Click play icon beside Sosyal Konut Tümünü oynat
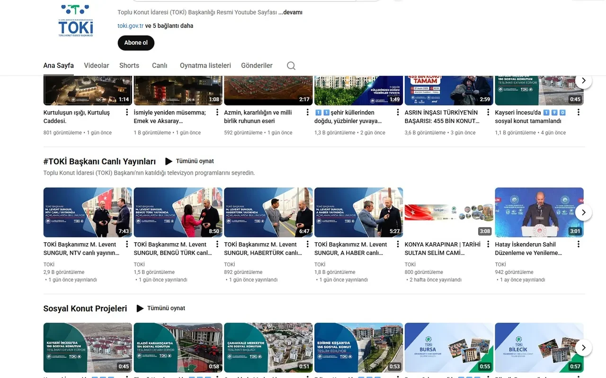This screenshot has height=378, width=606. click(140, 308)
